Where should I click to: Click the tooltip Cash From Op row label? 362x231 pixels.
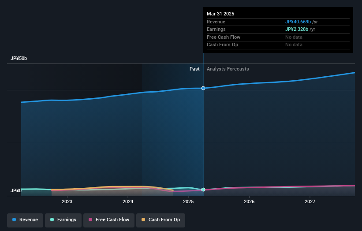tap(222, 45)
